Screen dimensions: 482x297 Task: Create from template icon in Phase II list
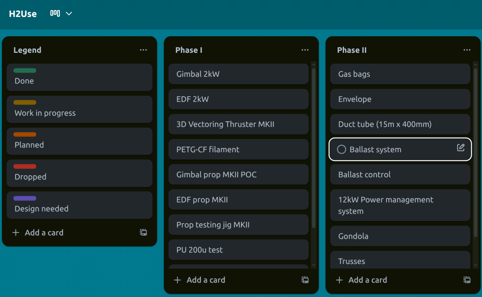click(x=466, y=280)
